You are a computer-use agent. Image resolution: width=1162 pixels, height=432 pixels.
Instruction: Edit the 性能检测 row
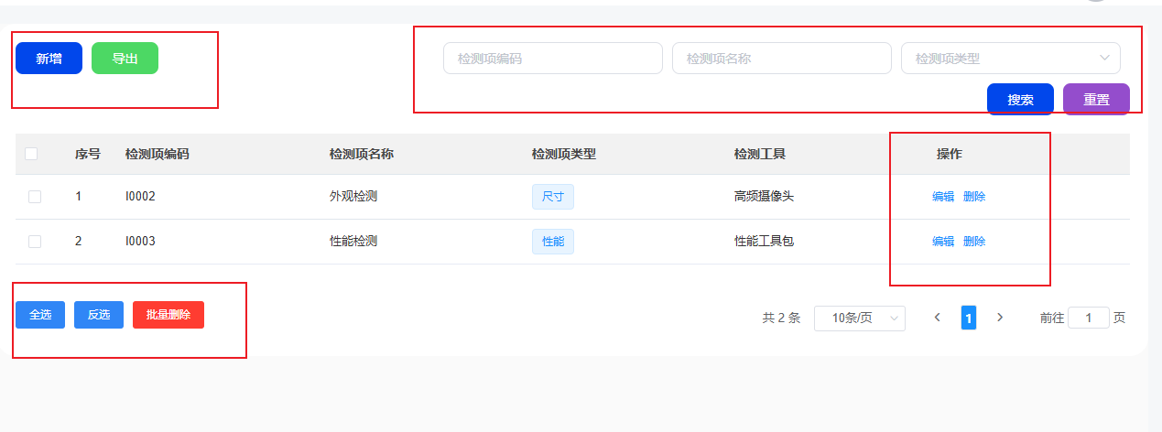(943, 242)
